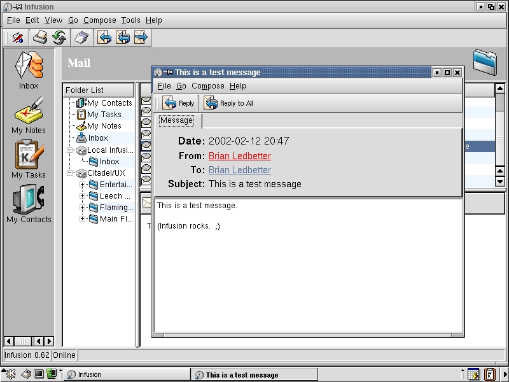Collapse the Local Infusi... tree node

click(70, 150)
